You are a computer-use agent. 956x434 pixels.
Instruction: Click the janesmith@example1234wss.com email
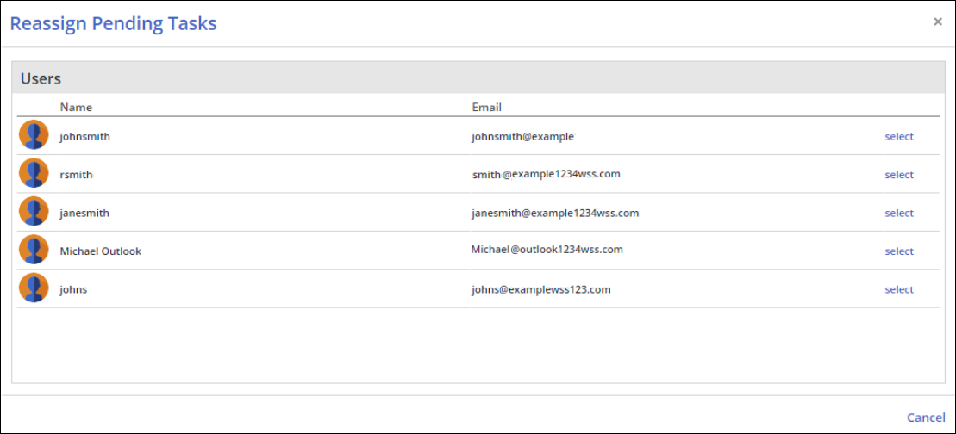click(x=554, y=213)
